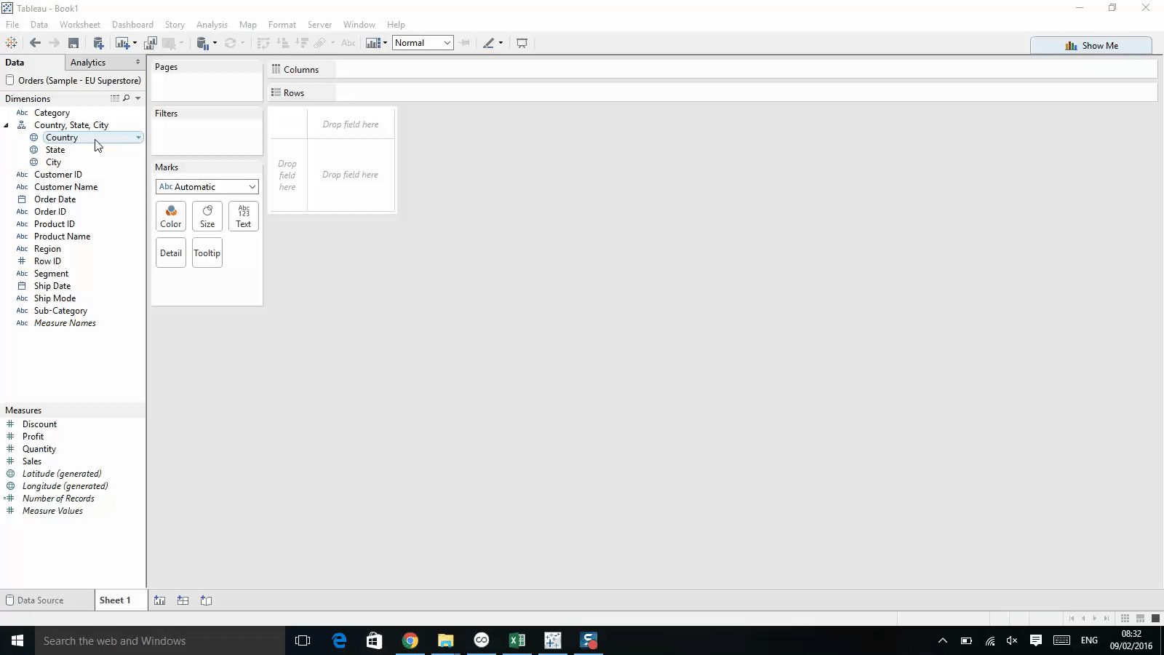Duplicate the current sheet via toolbar

click(x=151, y=43)
